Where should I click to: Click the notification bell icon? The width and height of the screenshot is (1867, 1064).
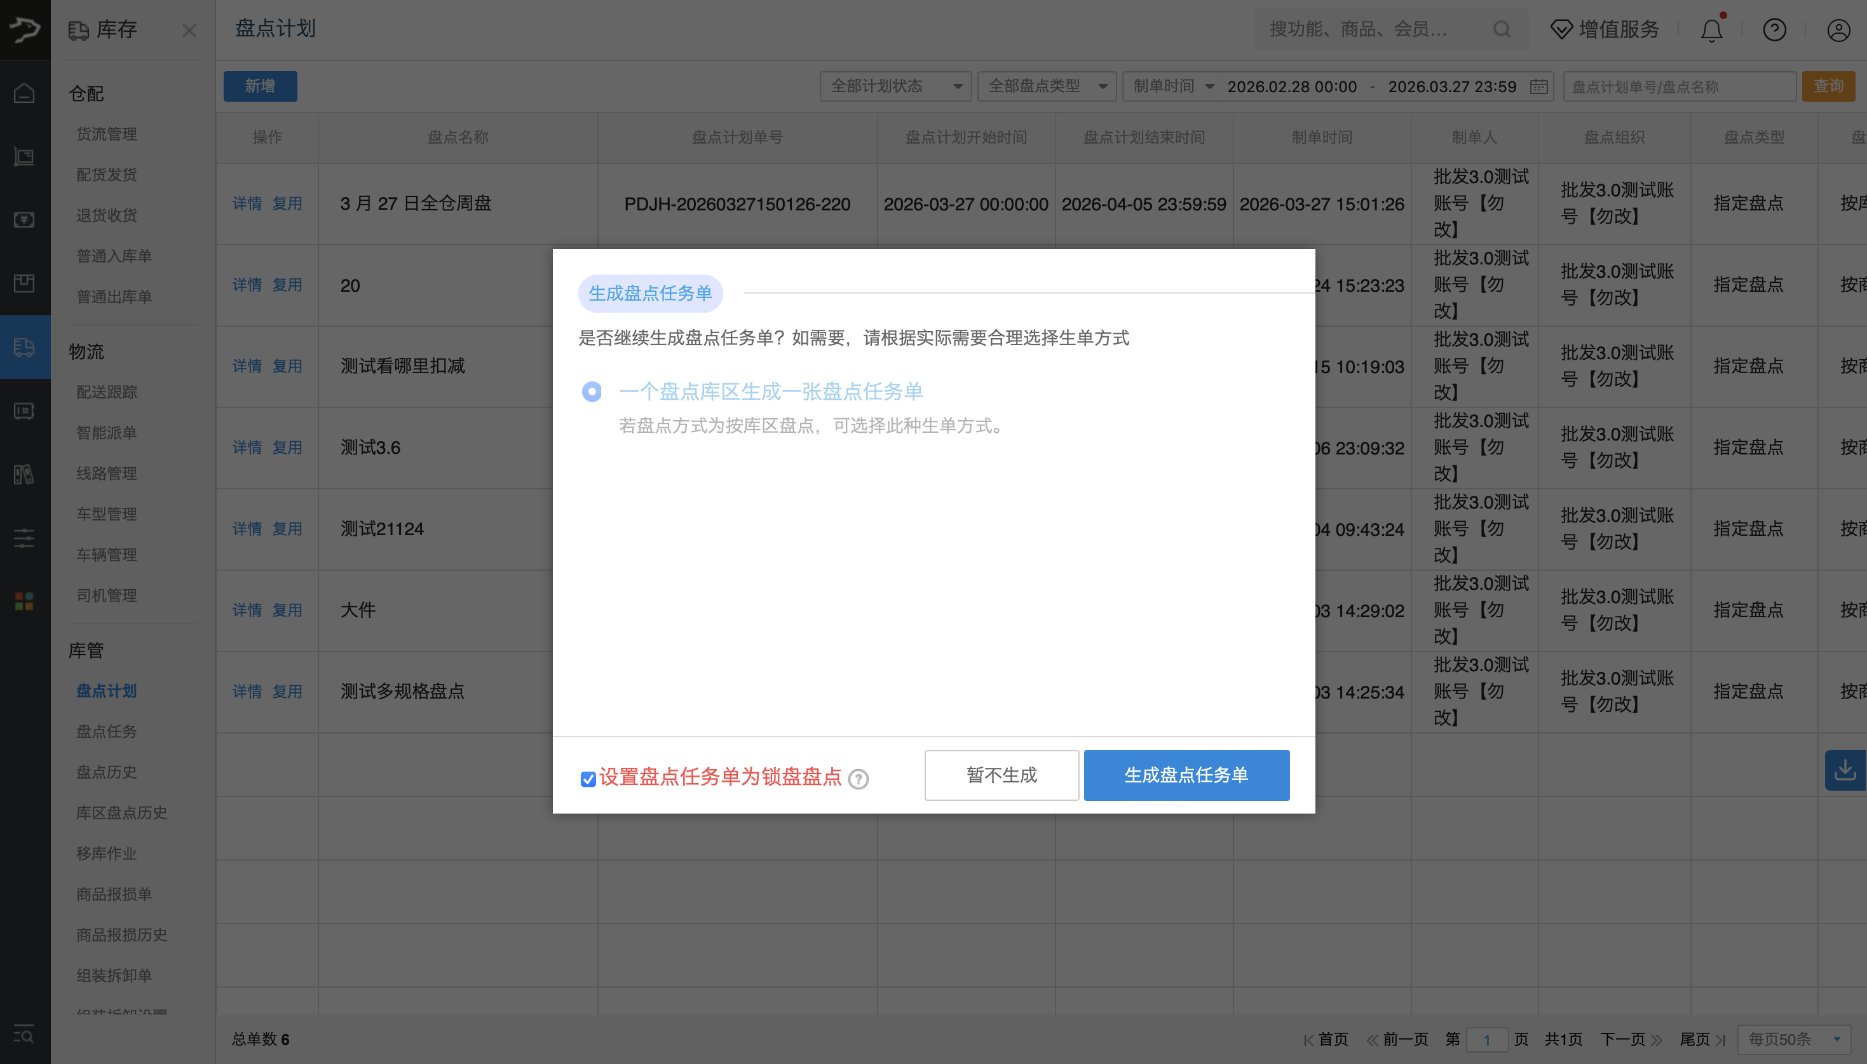[1711, 30]
